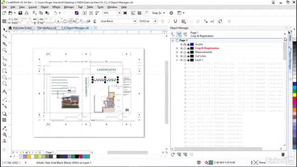Toggle visibility eye of Measurements layer

click(181, 52)
